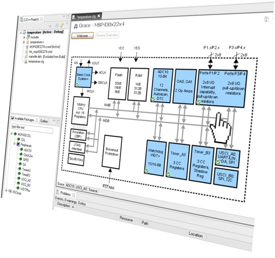The width and height of the screenshot is (275, 258).
Task: Click the Forward arrow in the C/C++ Projects toolbar
Action: click(45, 26)
